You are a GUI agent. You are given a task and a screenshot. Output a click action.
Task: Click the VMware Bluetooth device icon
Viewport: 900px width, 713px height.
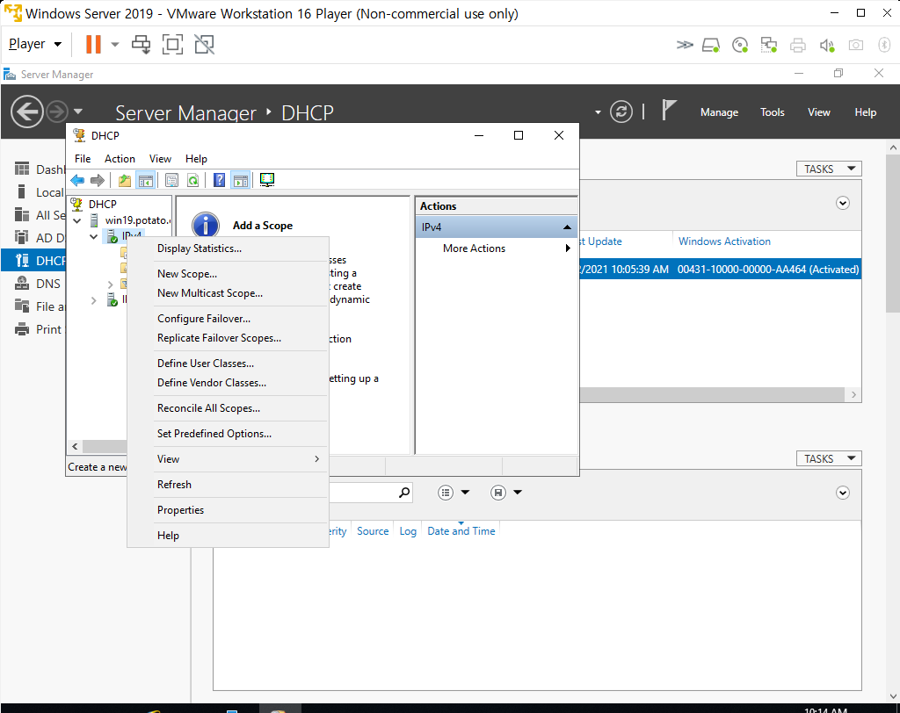tap(884, 45)
